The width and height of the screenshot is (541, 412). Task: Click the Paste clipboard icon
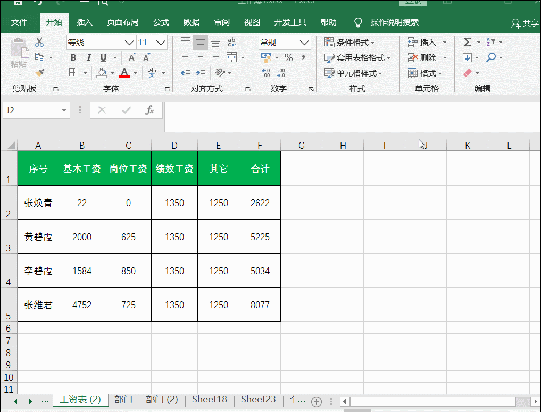pos(19,48)
